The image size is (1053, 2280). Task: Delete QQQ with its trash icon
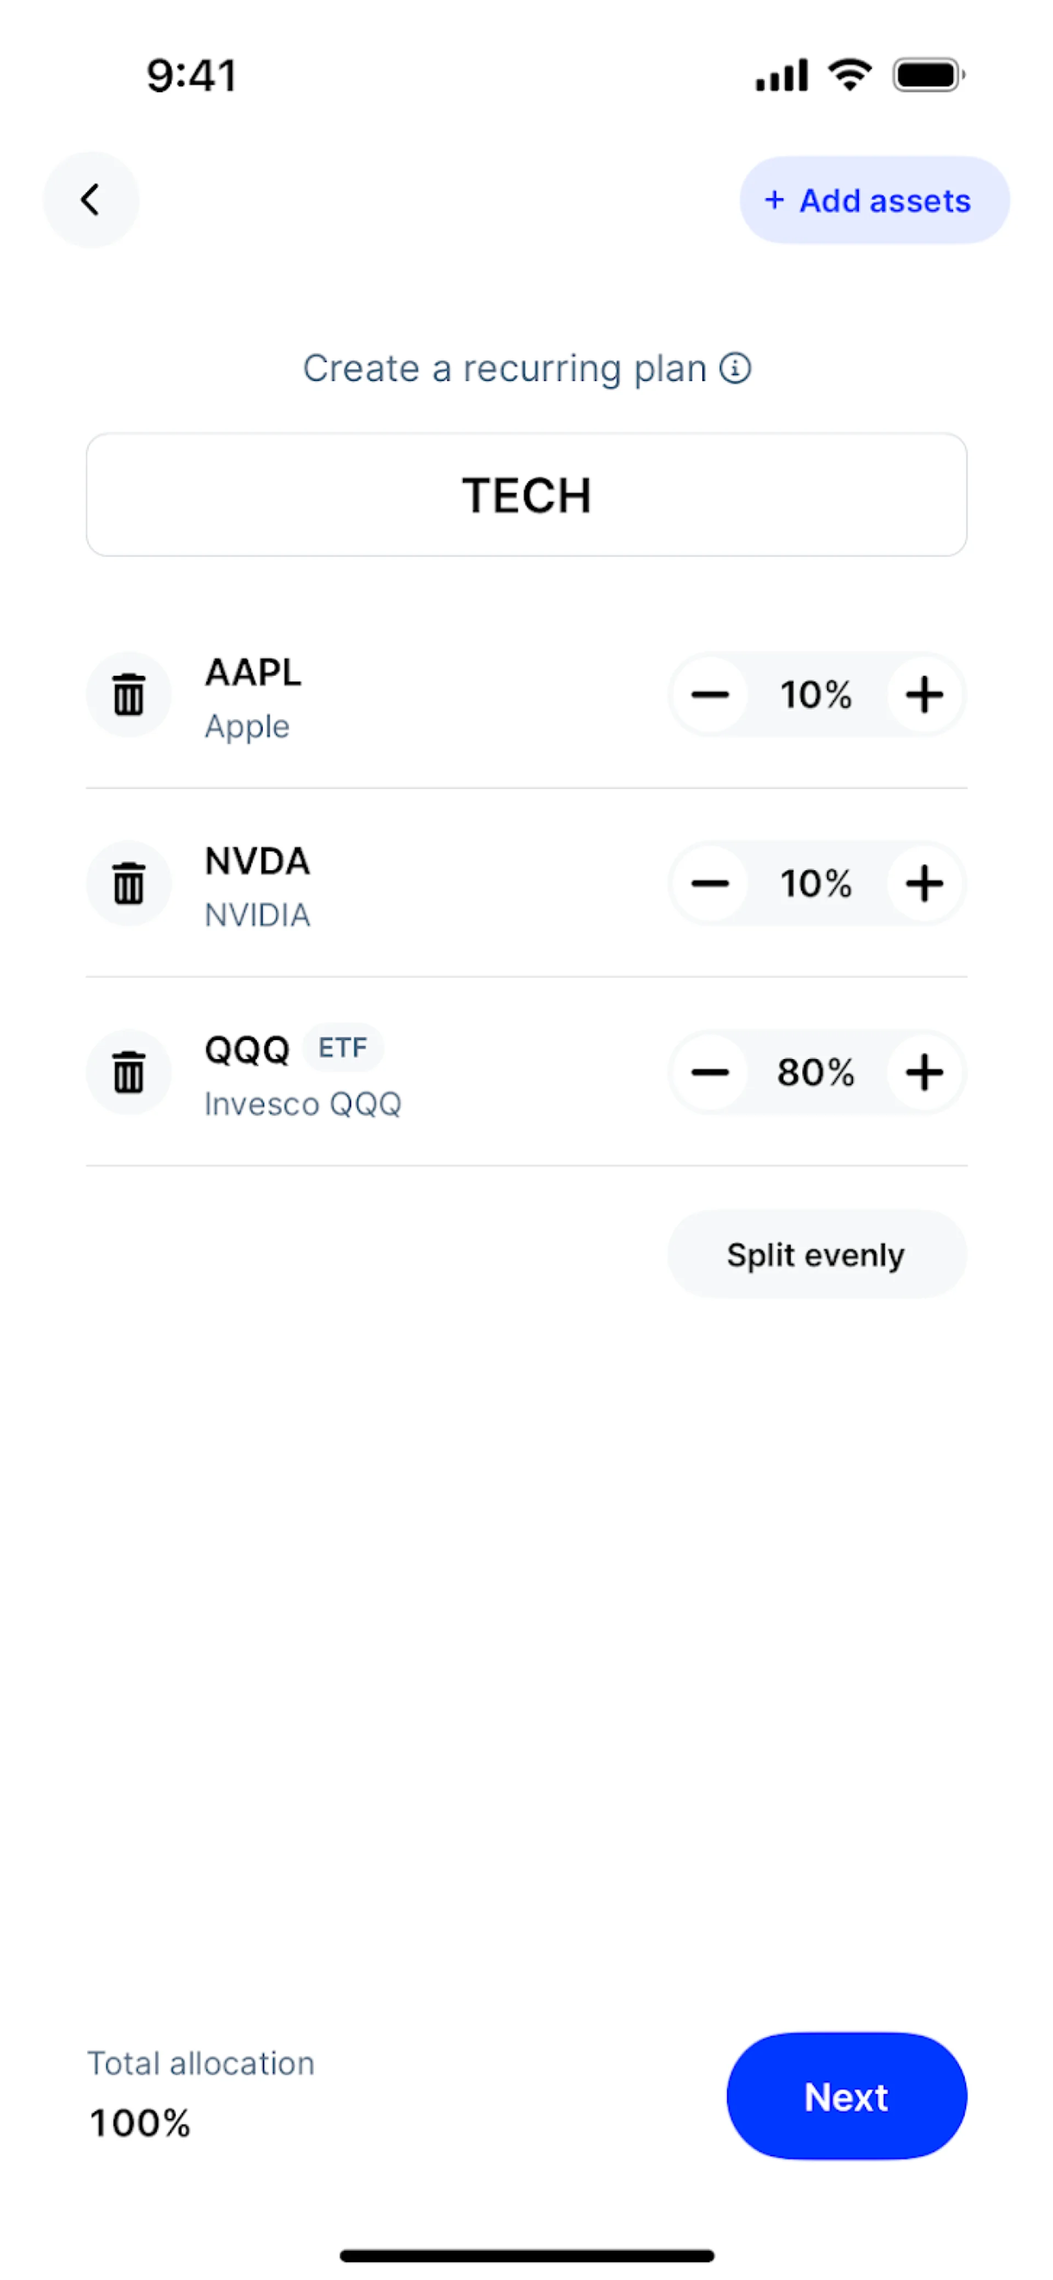[x=129, y=1072]
